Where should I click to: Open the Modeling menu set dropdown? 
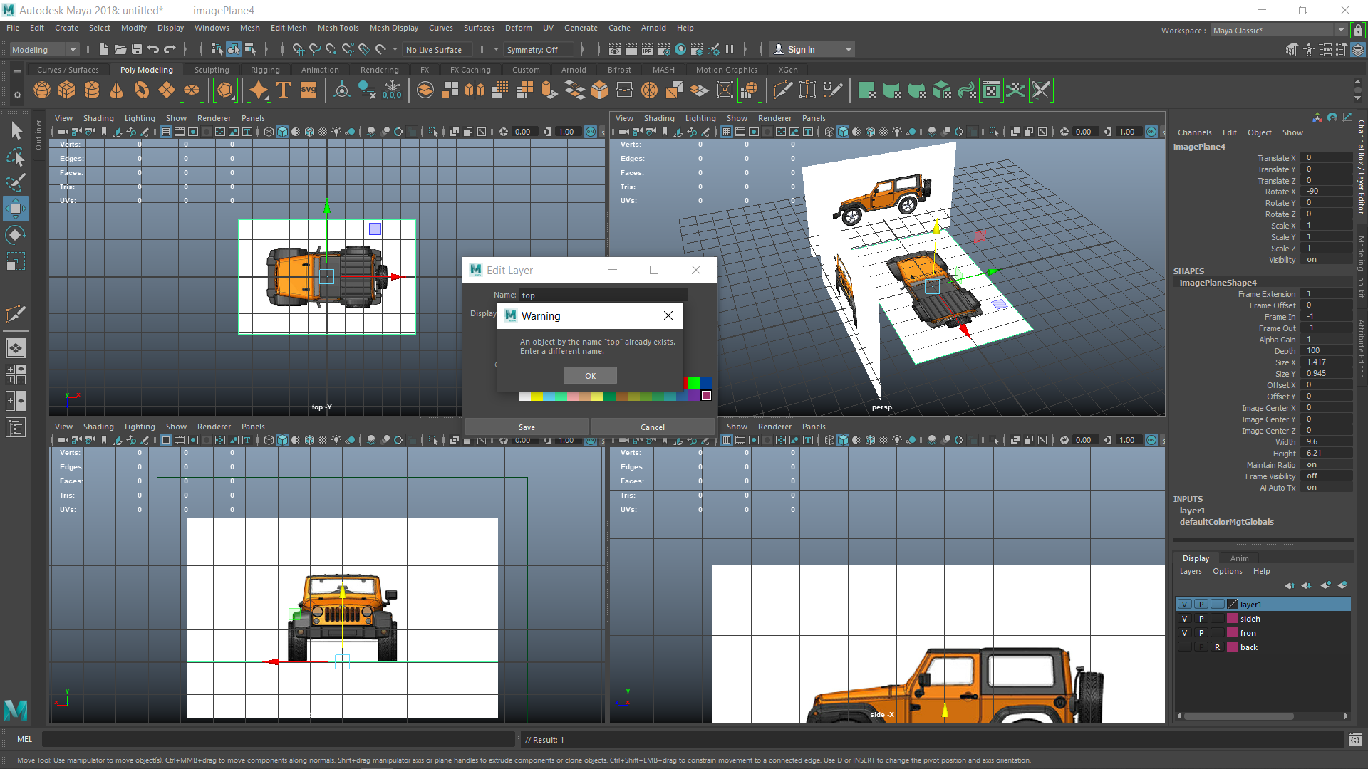point(44,50)
